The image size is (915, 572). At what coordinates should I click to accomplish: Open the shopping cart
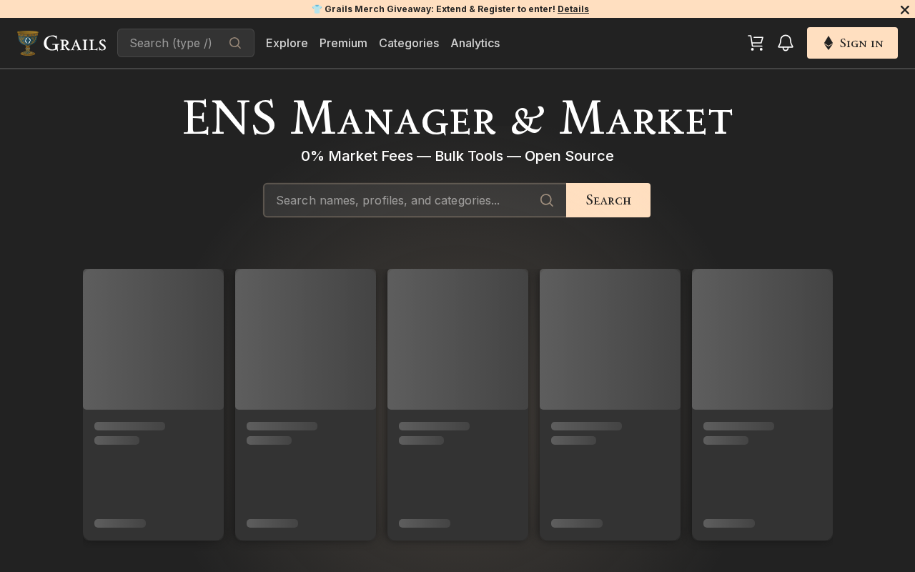pyautogui.click(x=756, y=43)
